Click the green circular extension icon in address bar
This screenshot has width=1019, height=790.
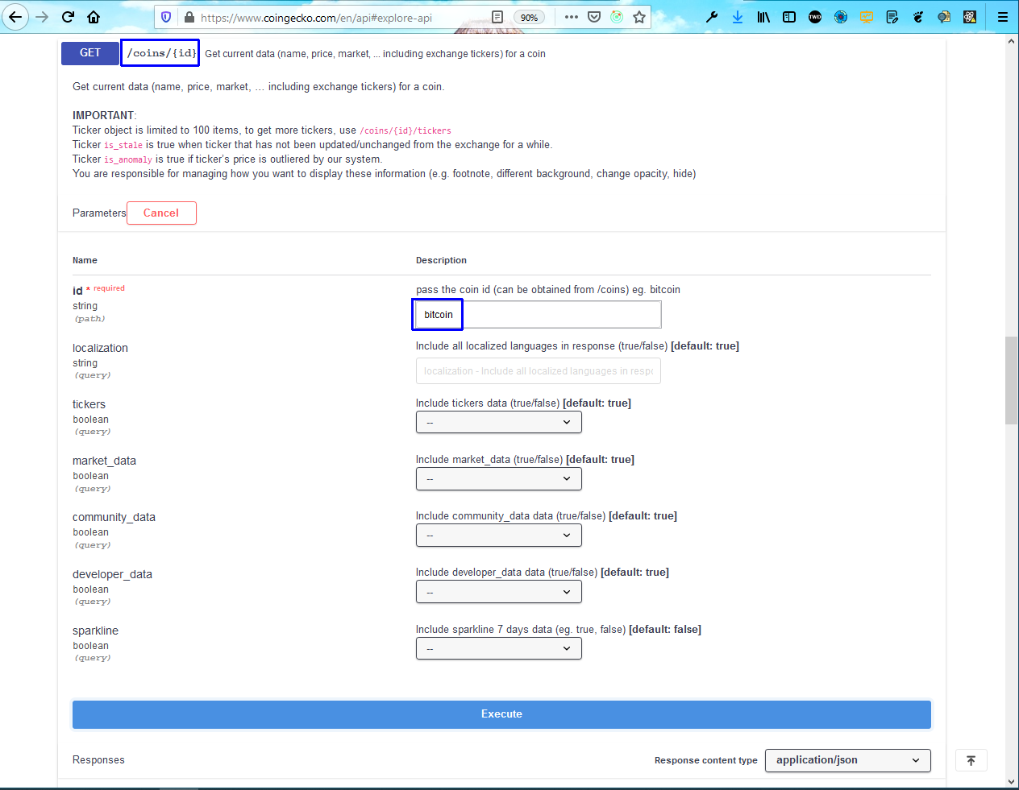(617, 17)
